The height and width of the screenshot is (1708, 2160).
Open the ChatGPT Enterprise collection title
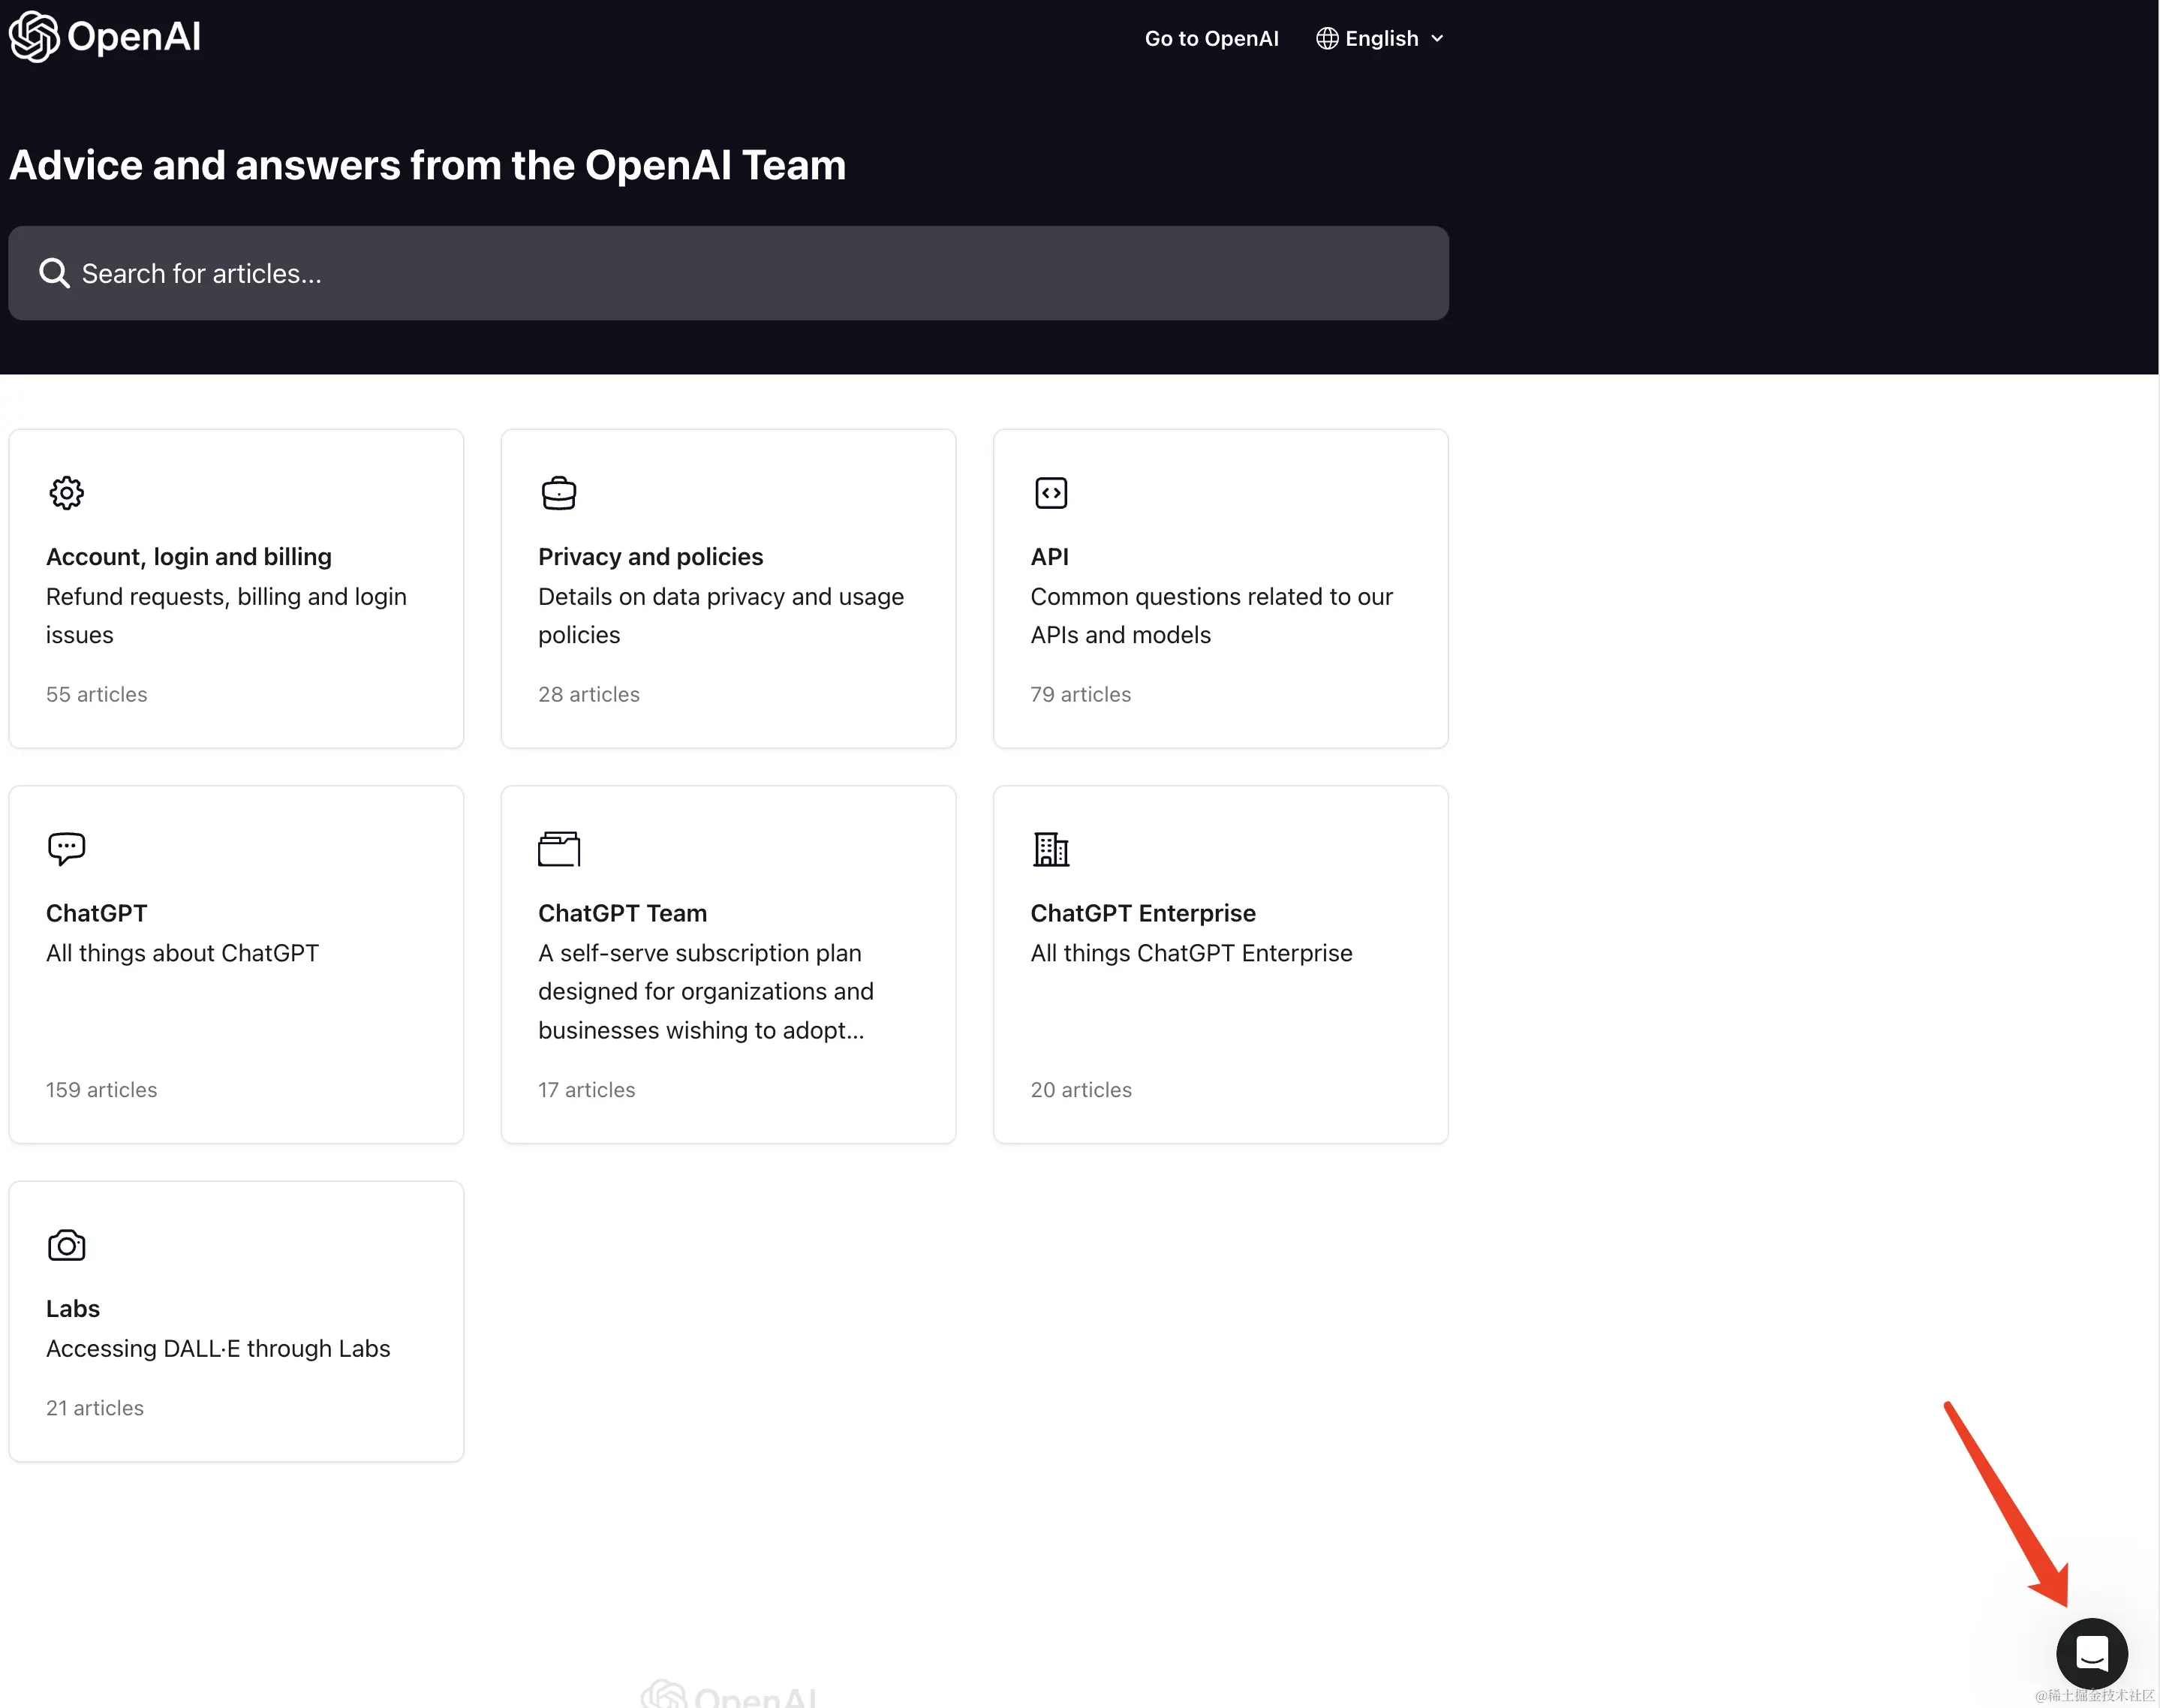(1143, 913)
